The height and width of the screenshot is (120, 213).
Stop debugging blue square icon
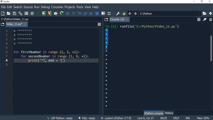click(97, 13)
